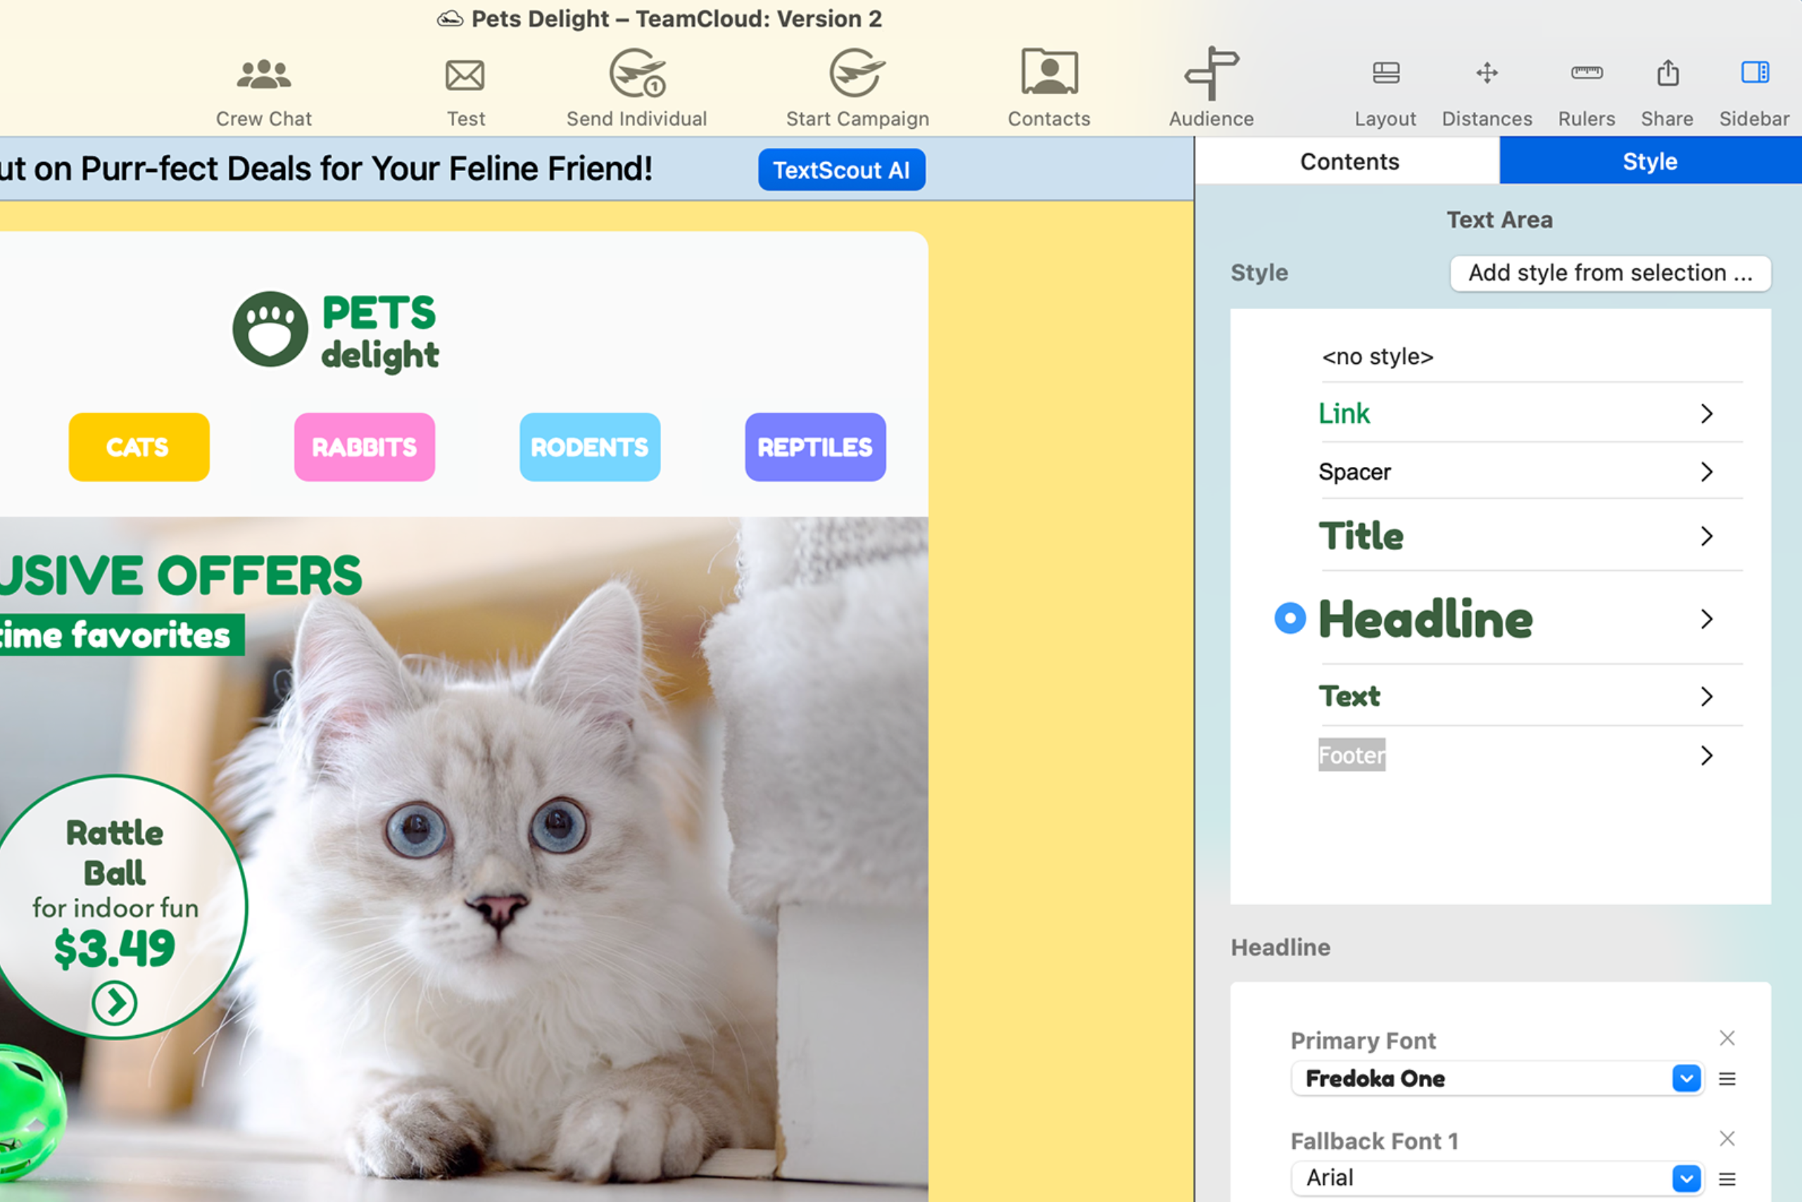Remove the Fallback Font 1 entry
The height and width of the screenshot is (1202, 1802).
(1727, 1139)
